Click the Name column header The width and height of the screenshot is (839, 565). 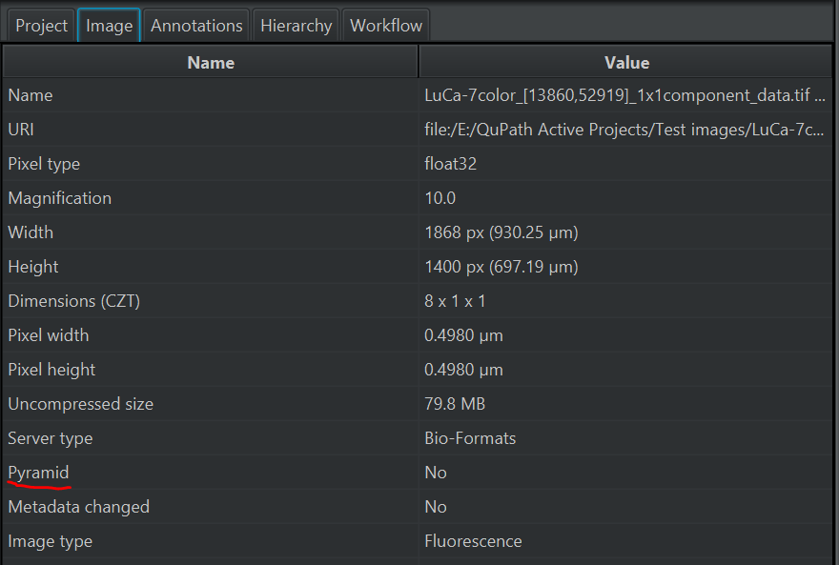(x=210, y=62)
